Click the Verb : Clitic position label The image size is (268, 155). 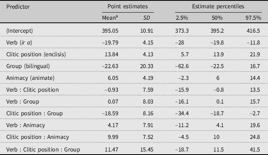[33, 90]
